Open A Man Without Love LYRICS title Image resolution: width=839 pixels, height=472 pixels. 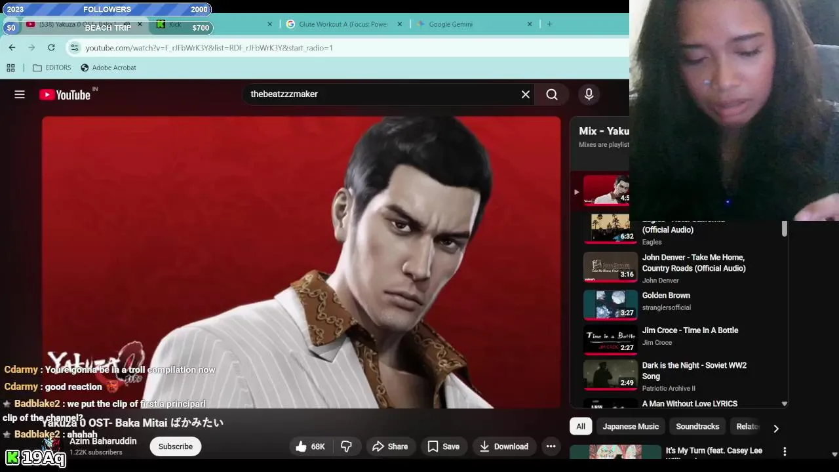(690, 404)
